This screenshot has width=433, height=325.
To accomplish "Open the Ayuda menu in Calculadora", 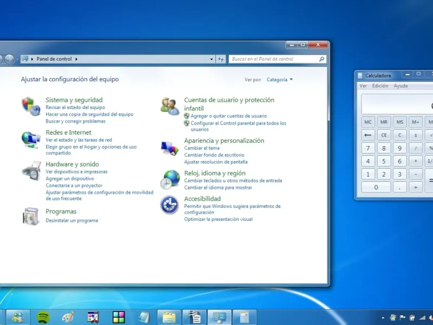I will point(401,86).
